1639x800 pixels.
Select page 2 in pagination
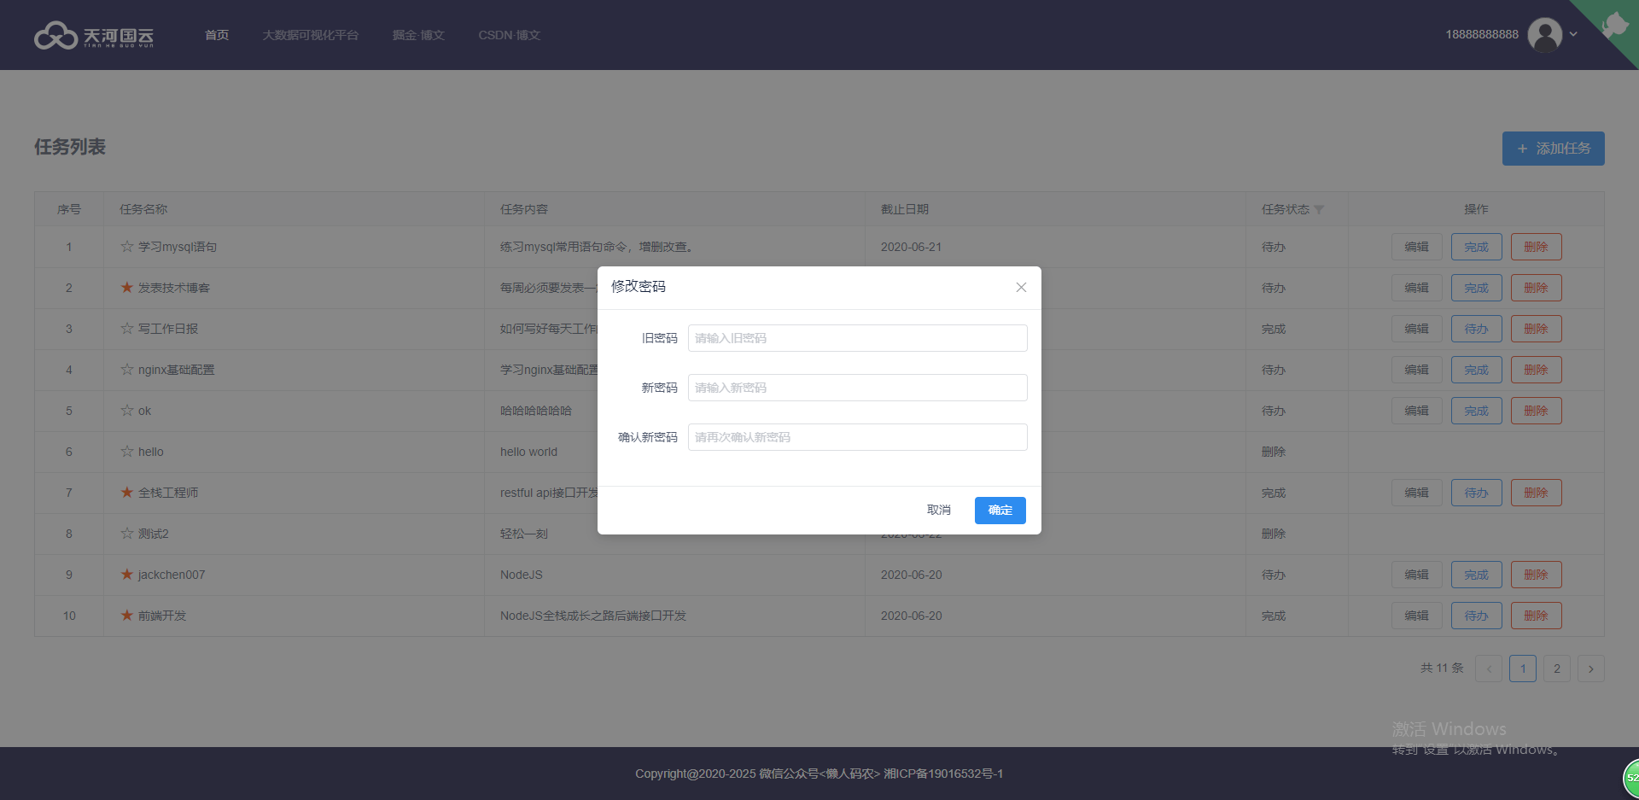pyautogui.click(x=1557, y=669)
